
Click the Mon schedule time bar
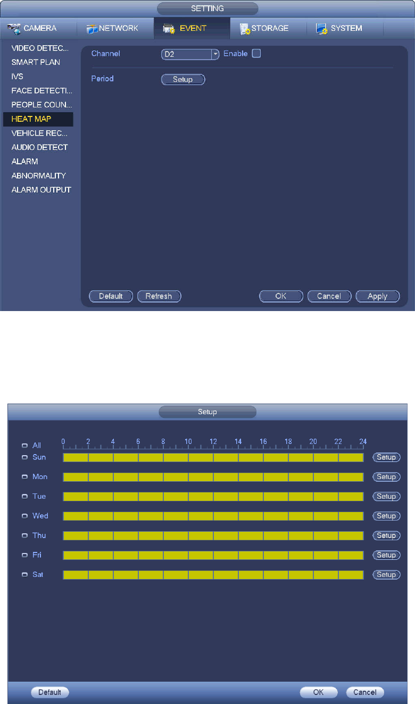tap(213, 477)
